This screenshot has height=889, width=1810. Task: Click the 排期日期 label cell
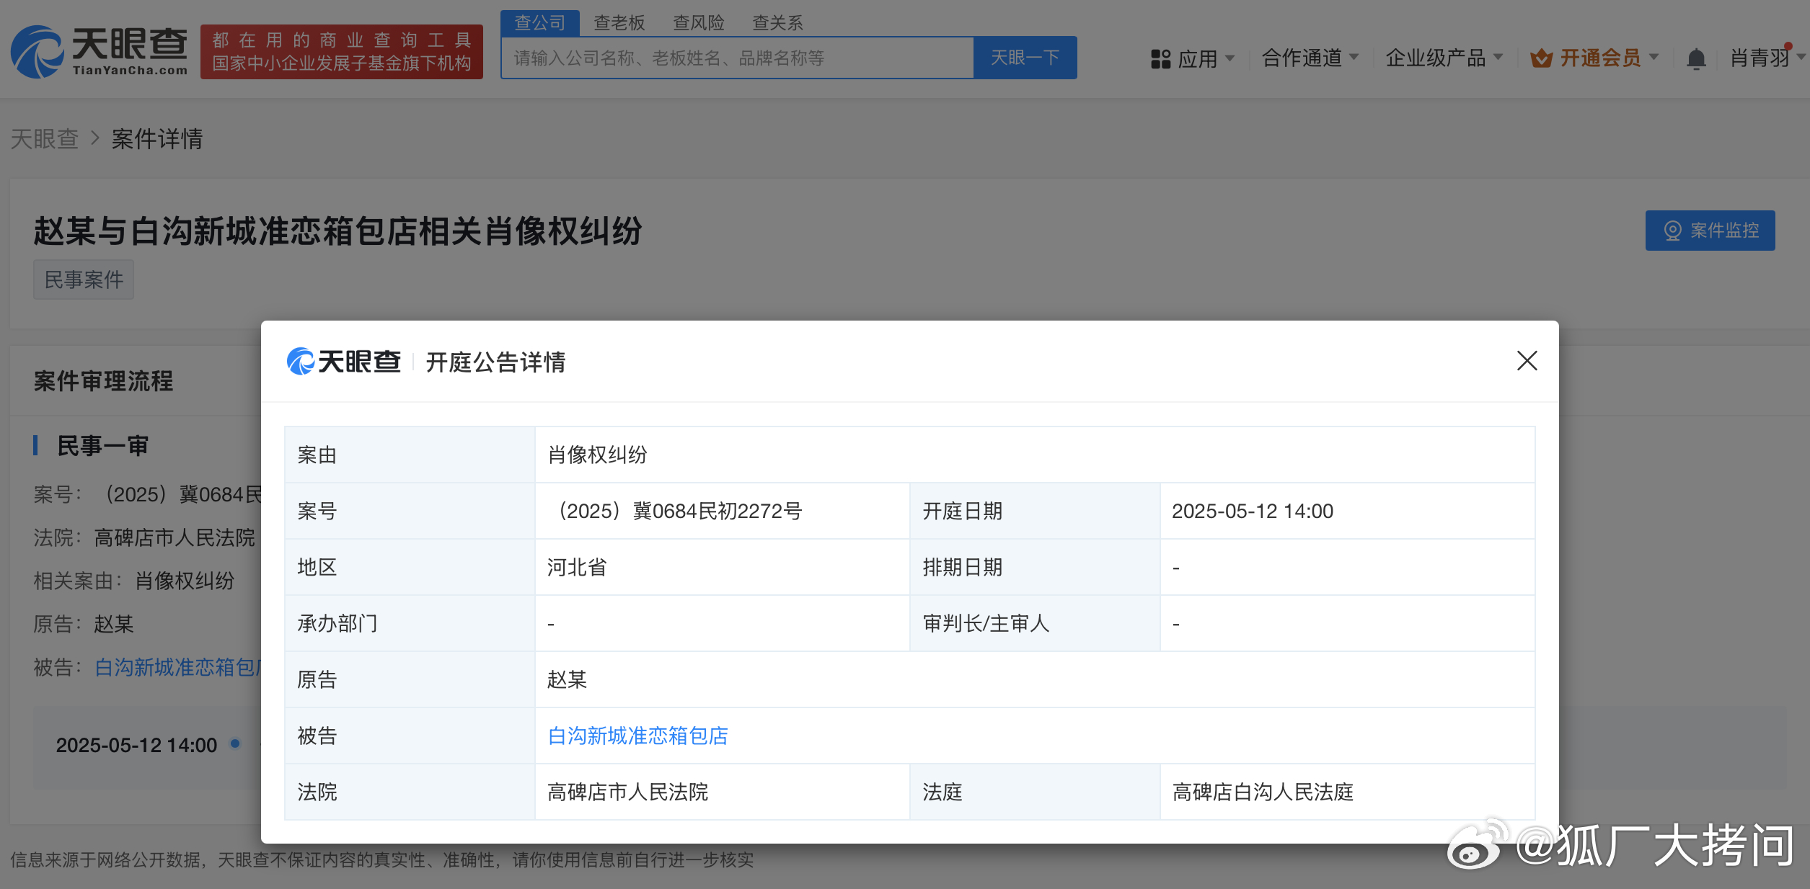click(x=1035, y=567)
